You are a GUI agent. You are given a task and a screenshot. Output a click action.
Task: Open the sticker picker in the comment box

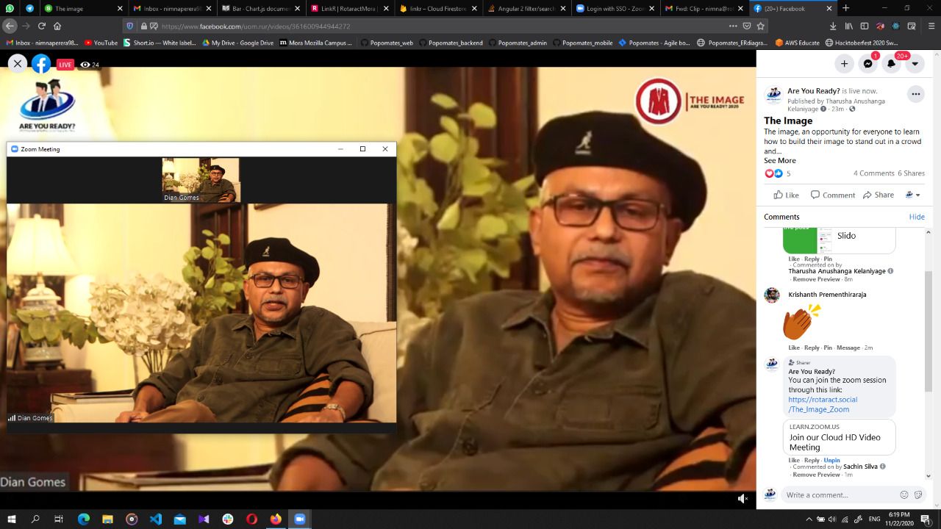(918, 494)
